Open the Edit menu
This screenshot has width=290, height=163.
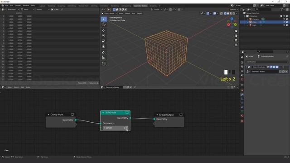pos(12,5)
